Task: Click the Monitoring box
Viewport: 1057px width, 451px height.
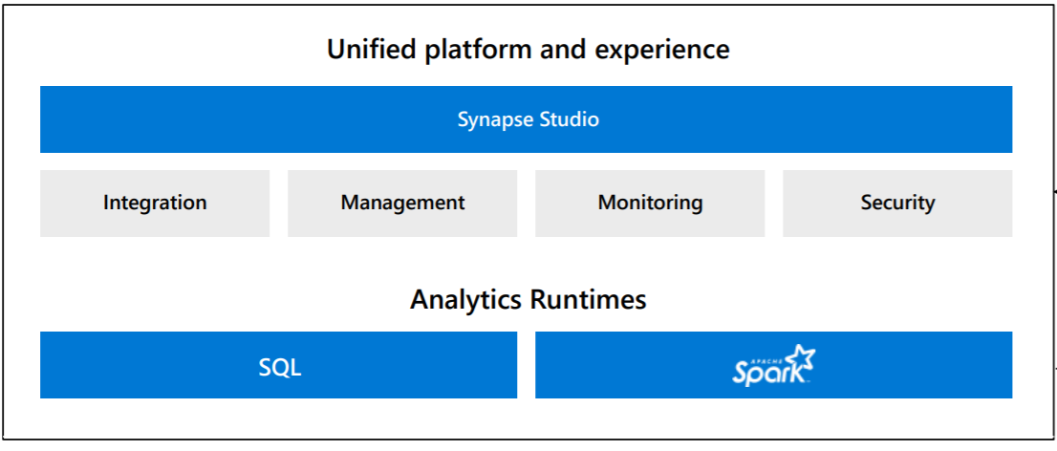Action: point(650,203)
